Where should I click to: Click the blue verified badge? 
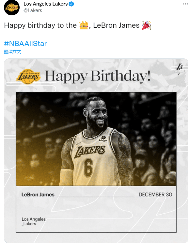click(x=71, y=4)
